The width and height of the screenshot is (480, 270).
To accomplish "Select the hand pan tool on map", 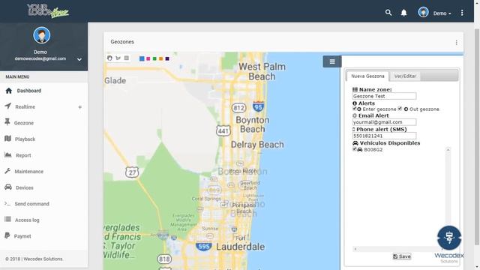I will [109, 58].
